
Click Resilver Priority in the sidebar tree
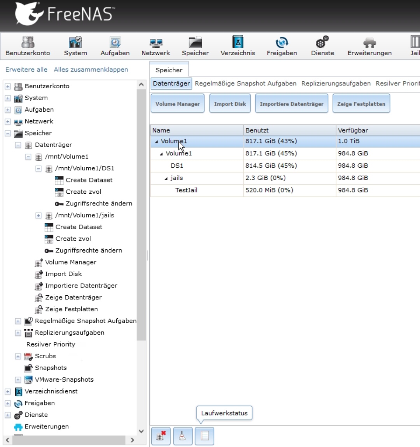[x=51, y=344]
